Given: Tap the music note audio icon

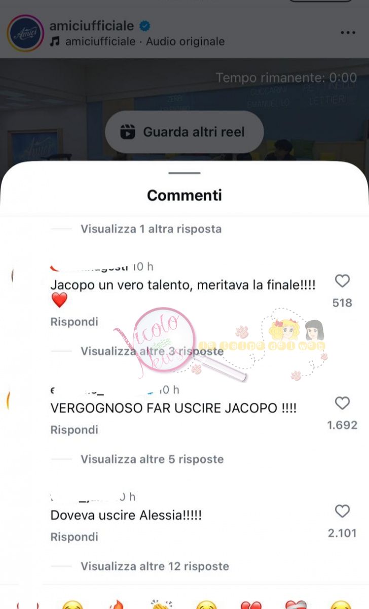Looking at the screenshot, I should [x=55, y=42].
